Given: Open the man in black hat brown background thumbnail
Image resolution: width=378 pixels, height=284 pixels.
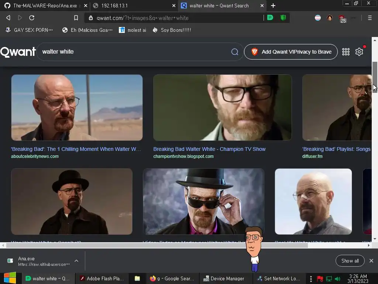Looking at the screenshot, I should pos(72,202).
